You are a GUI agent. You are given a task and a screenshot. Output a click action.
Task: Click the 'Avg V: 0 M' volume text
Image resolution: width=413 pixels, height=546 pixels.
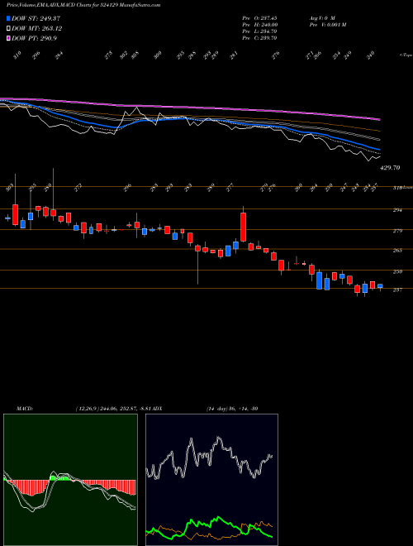click(x=322, y=18)
